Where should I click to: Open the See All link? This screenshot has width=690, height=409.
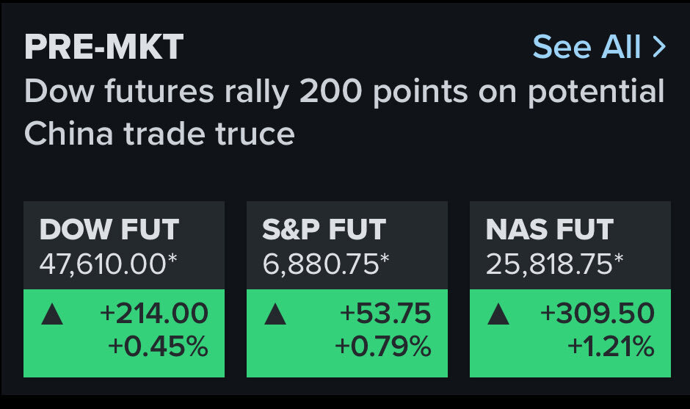tap(587, 48)
